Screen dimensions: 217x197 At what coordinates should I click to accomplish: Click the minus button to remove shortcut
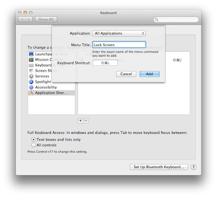click(x=86, y=120)
